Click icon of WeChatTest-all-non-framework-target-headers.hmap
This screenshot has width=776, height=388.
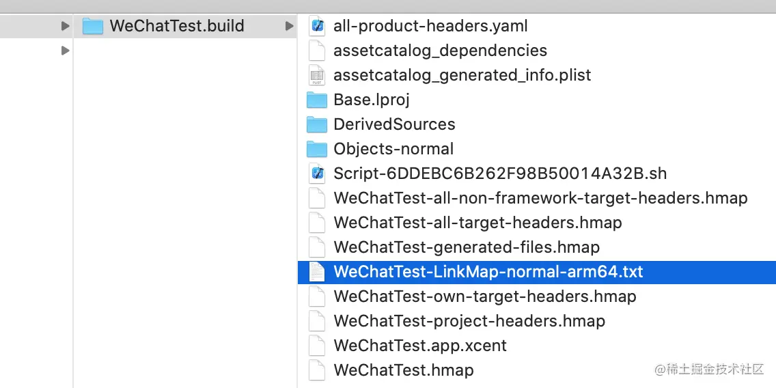click(x=317, y=198)
